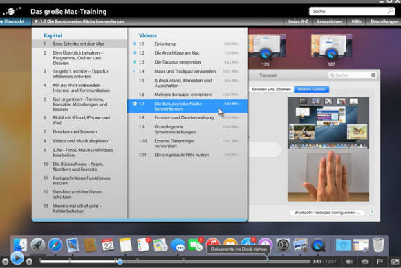Select chapter 7 Drucken und Scannen
401x268 pixels.
[x=75, y=131]
